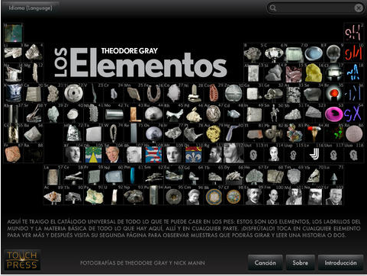Open the Zinc (Zn) coin tile
Image resolution: width=367 pixels, height=276 pixels.
[x=233, y=93]
